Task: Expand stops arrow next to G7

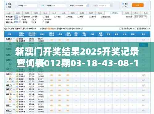Action: (x=14, y=99)
